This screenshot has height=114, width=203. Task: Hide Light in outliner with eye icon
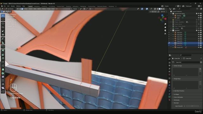199,18
